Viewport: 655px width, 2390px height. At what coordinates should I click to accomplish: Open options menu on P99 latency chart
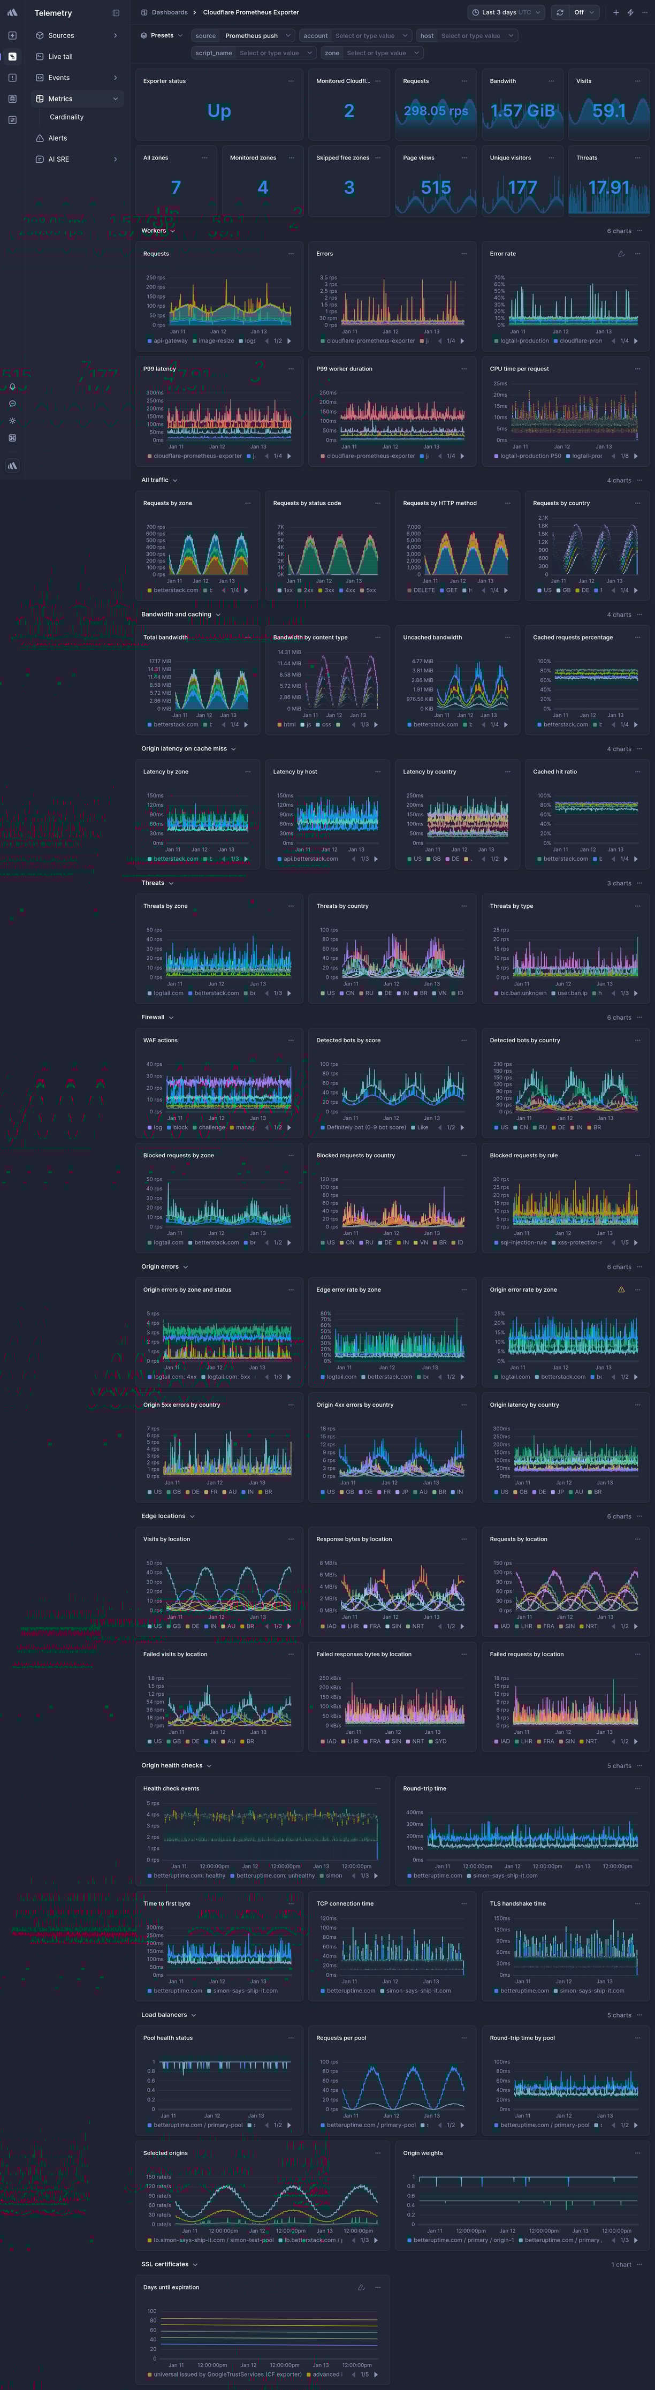pos(291,368)
